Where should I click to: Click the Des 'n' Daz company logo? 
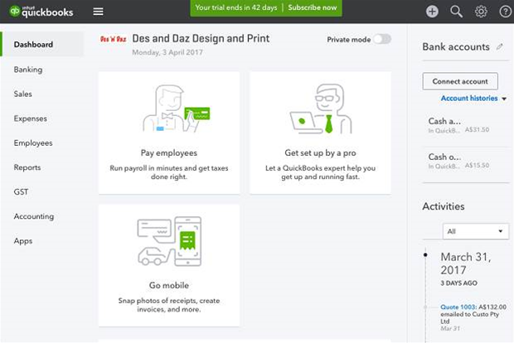click(113, 39)
